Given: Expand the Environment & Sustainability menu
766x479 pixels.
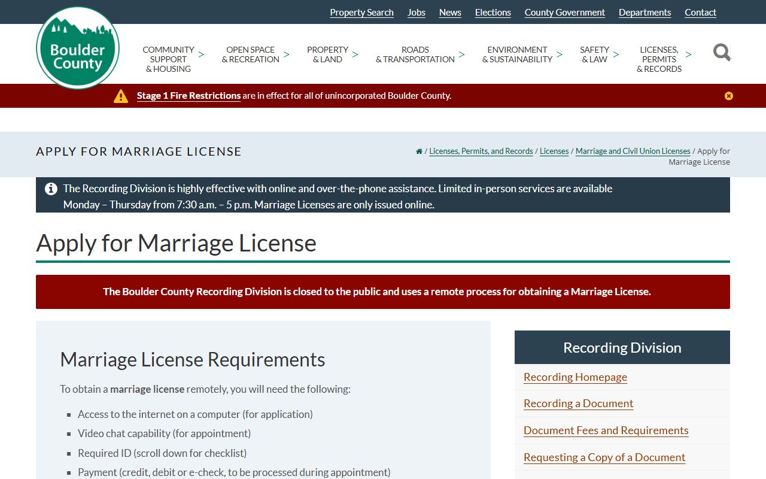Looking at the screenshot, I should pos(522,54).
